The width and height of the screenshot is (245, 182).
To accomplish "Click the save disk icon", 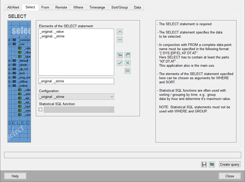I will 204,164.
